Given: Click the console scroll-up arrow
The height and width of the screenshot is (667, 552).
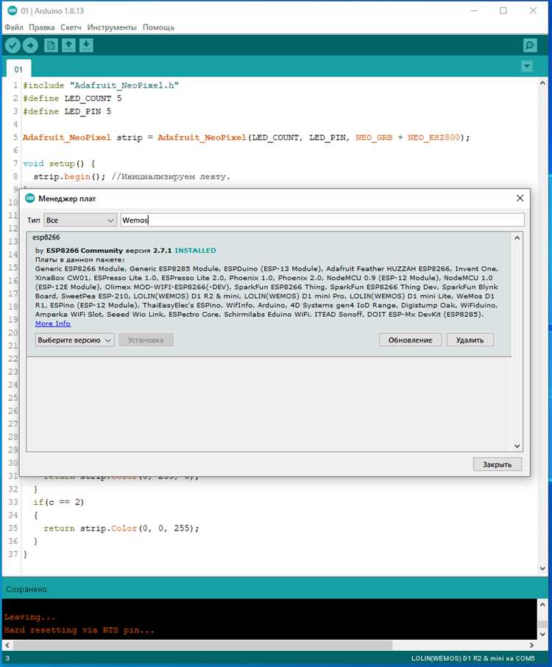Looking at the screenshot, I should (x=542, y=604).
